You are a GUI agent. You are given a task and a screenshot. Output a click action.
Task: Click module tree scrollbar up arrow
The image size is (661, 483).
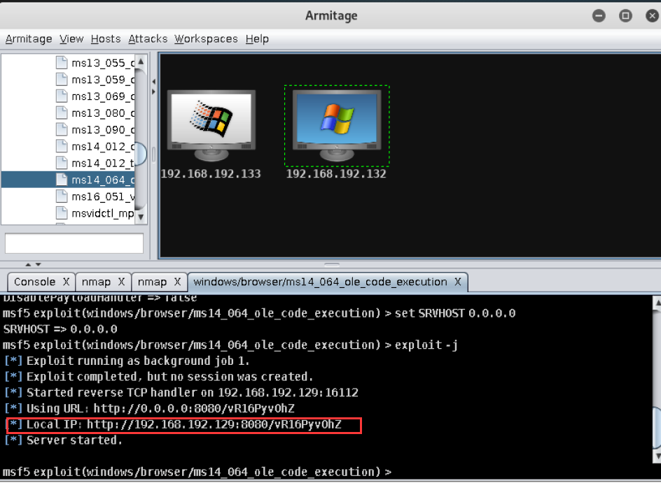[x=141, y=62]
